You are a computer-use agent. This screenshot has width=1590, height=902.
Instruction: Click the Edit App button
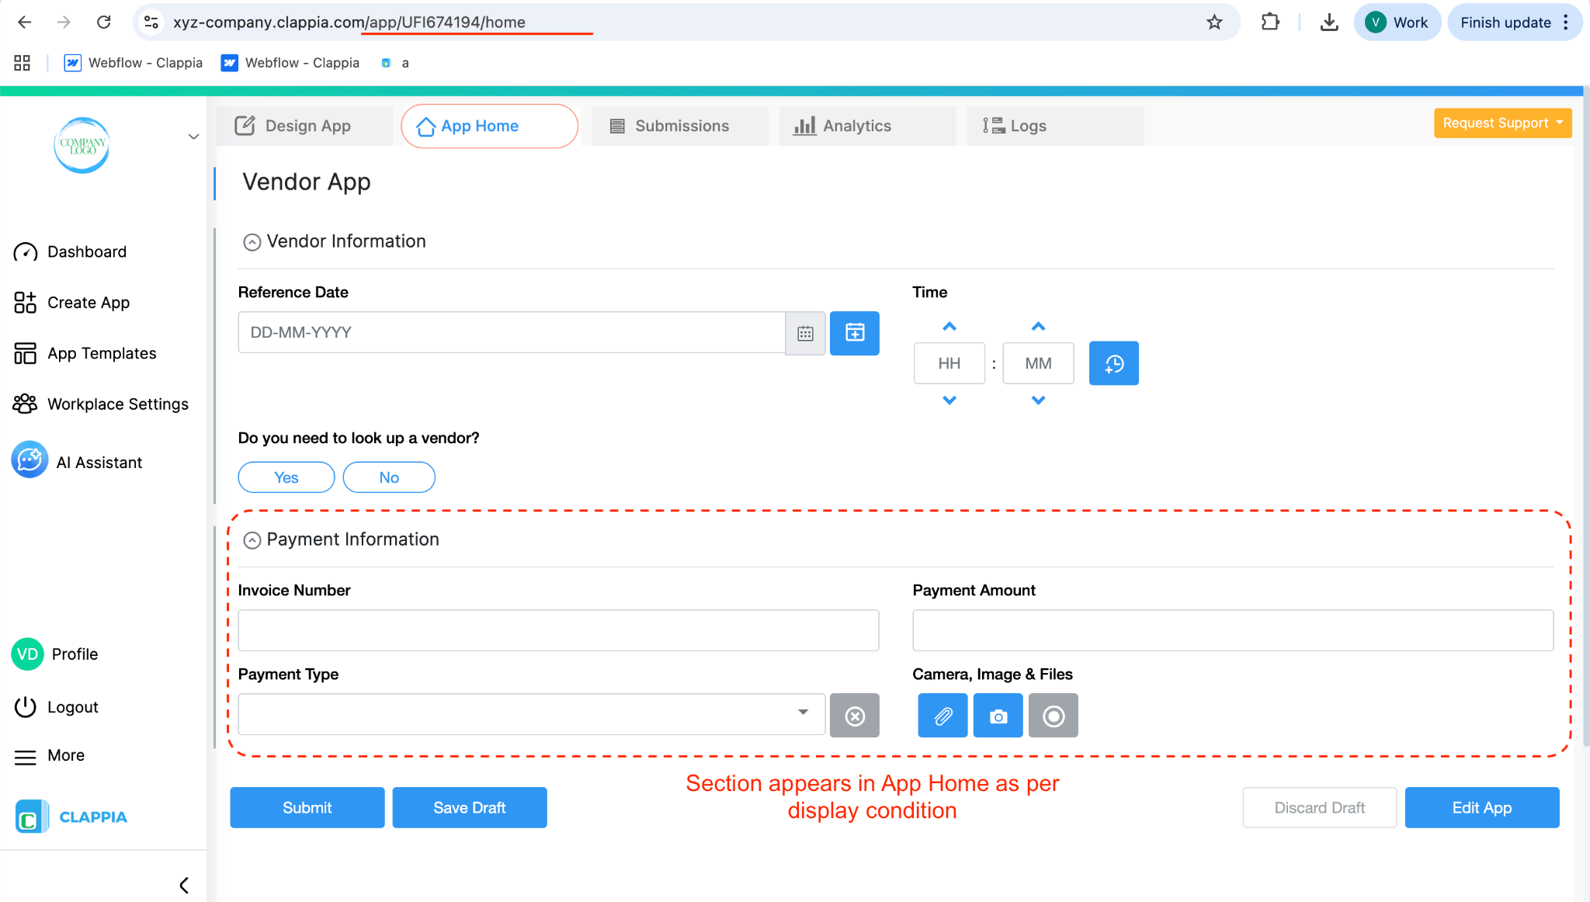point(1481,807)
